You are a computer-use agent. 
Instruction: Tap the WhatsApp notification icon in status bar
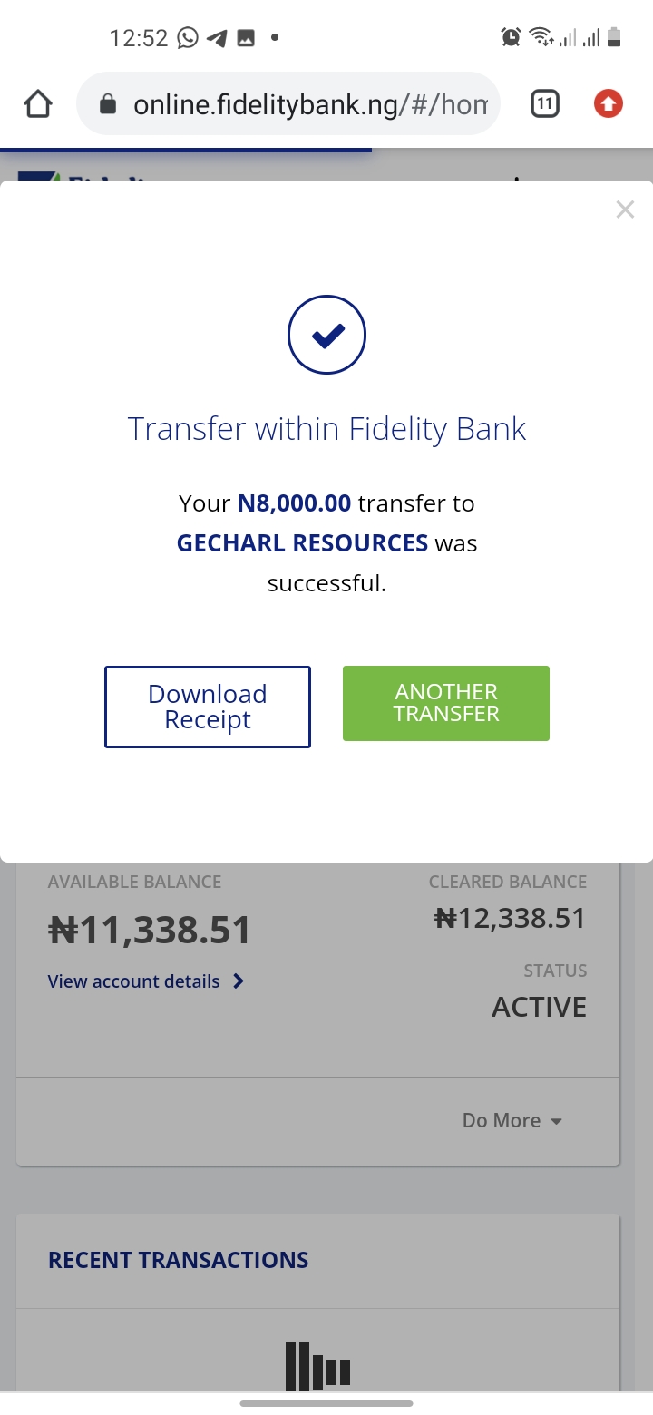click(188, 37)
